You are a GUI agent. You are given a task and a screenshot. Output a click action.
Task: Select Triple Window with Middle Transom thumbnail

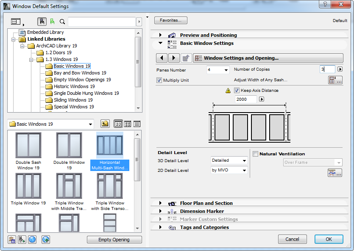69,186
